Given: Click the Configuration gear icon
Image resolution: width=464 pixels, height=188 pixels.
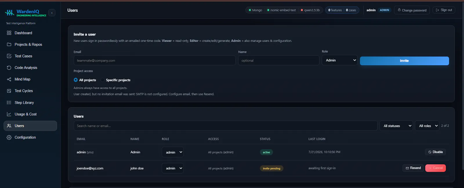Looking at the screenshot, I should pyautogui.click(x=9, y=137).
